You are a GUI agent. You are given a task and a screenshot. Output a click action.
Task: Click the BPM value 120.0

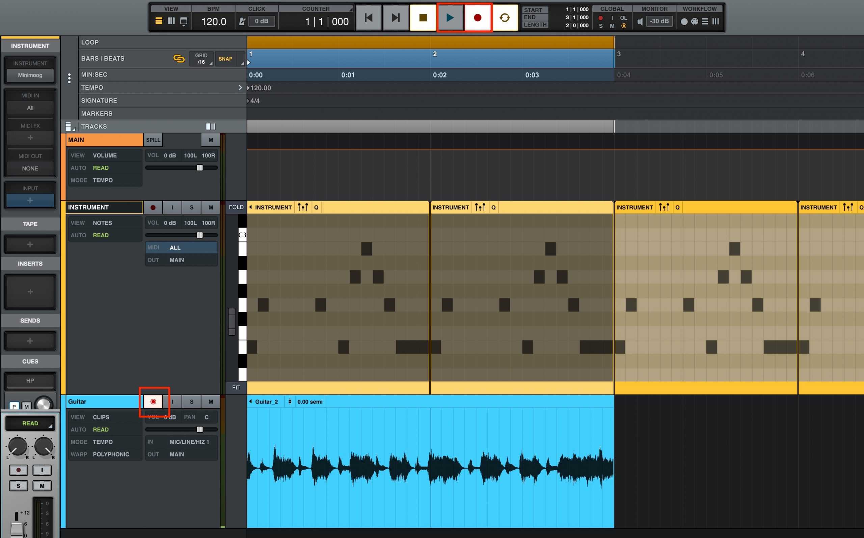tap(214, 22)
